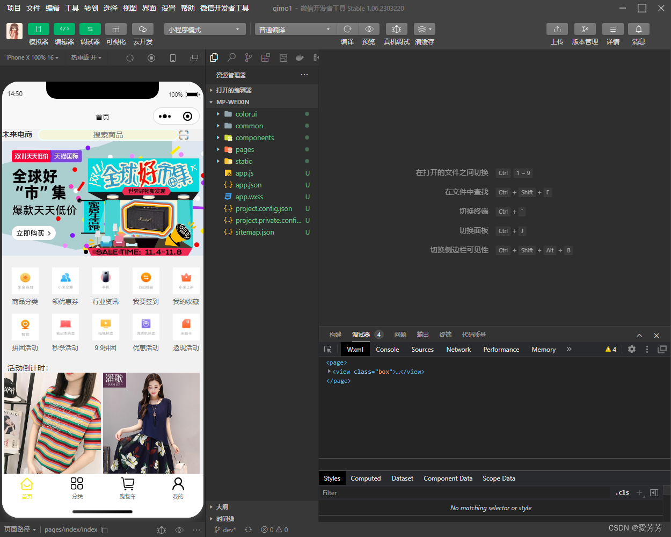Expand the colorui folder
This screenshot has height=537, width=671.
point(262,114)
